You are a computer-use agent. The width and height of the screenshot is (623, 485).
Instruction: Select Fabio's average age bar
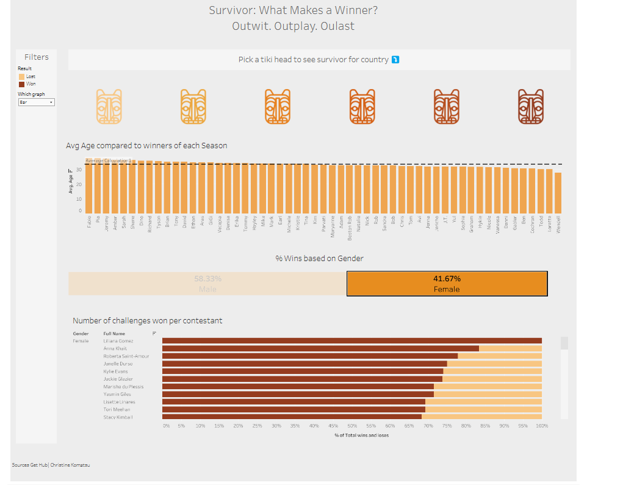tap(89, 186)
